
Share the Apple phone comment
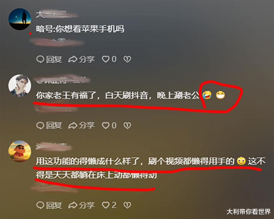click(81, 59)
